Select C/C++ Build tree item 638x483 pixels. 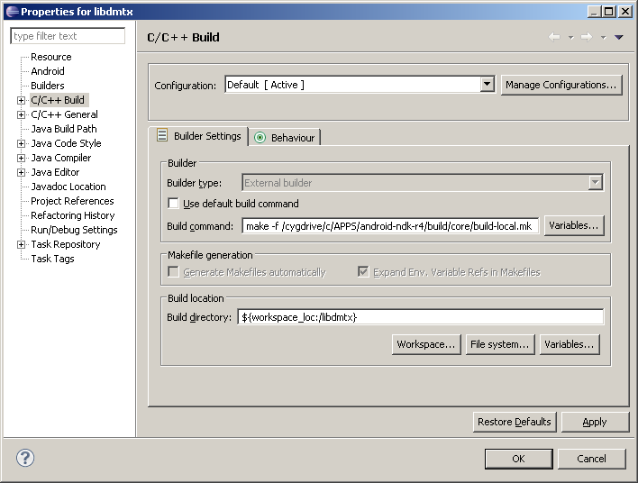(x=58, y=100)
